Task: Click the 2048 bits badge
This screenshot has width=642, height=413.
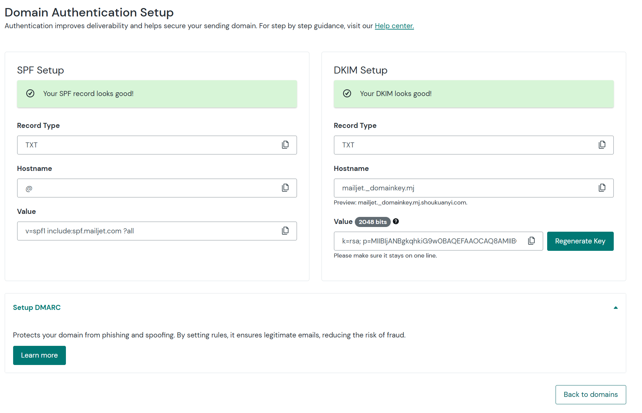Action: tap(372, 222)
